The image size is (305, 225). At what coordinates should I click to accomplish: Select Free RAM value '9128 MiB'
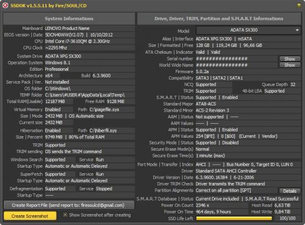115,102
